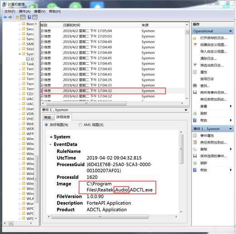Click the funnel icon beside 创建自定义视图
This screenshot has height=234, width=236.
[195, 45]
